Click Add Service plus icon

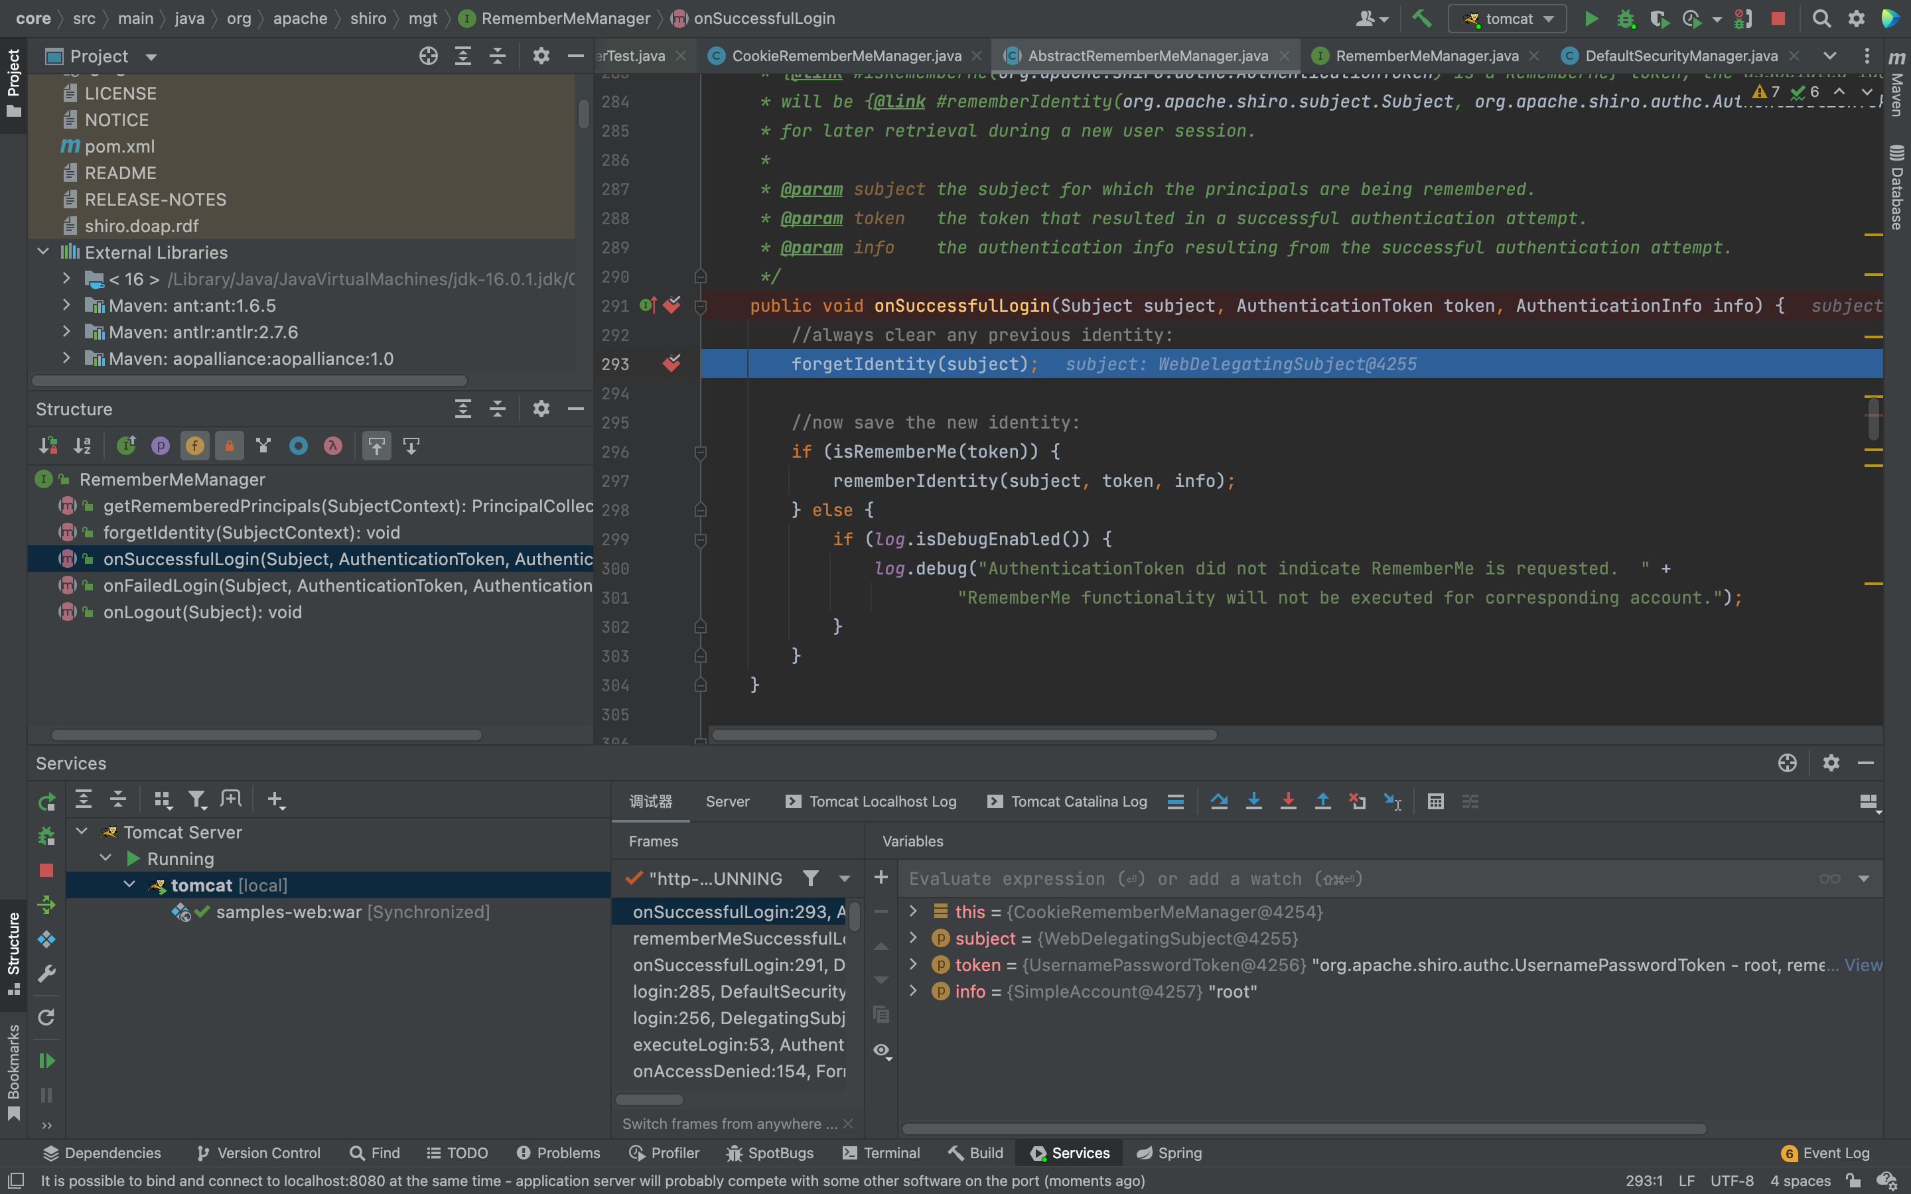(x=275, y=800)
